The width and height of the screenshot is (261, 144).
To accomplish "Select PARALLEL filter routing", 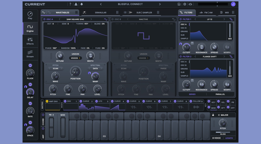I will 220,94.
